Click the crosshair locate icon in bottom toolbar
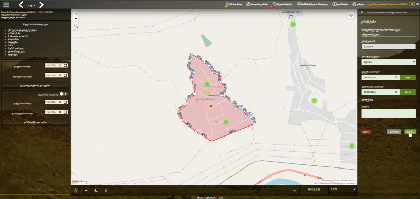This screenshot has height=199, width=420. [295, 191]
